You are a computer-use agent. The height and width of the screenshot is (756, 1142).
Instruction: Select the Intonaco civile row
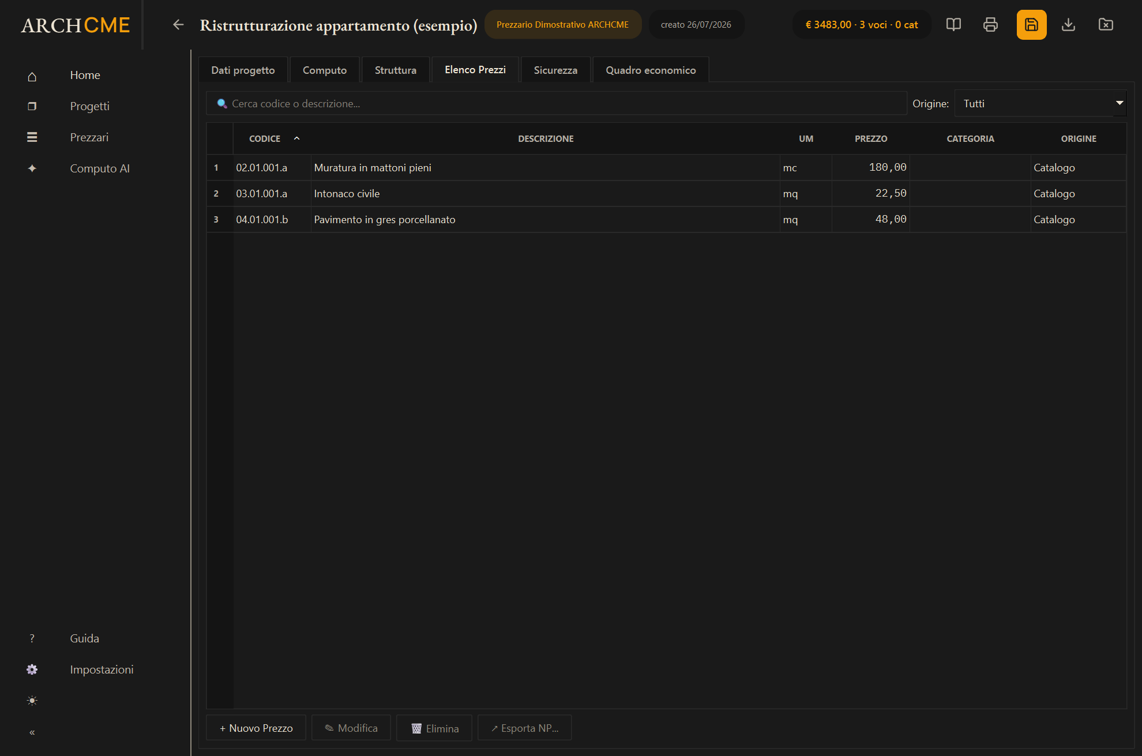[666, 194]
